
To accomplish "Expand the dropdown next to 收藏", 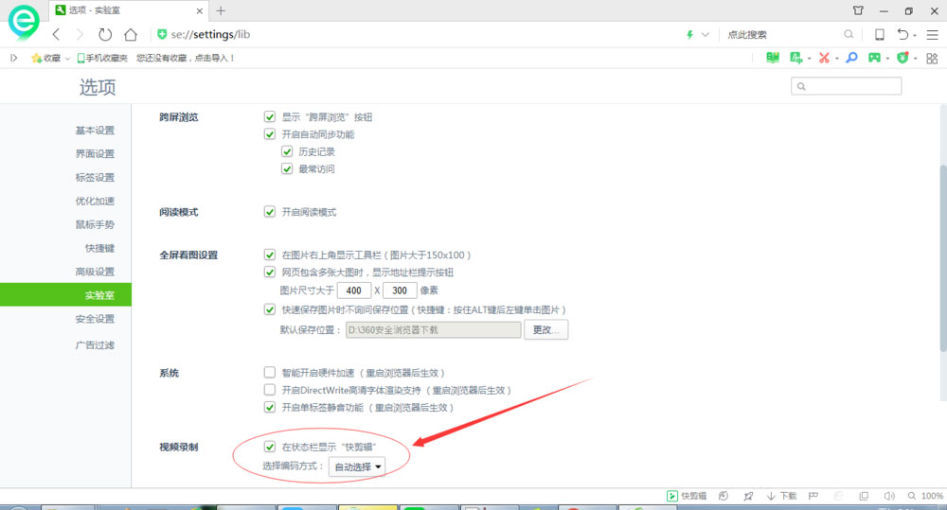I will 67,59.
